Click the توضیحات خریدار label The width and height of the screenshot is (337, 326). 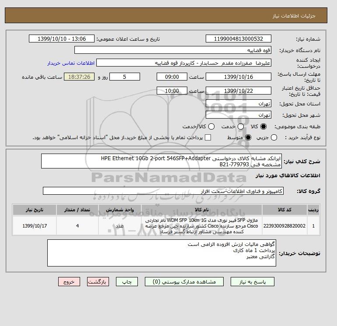click(299, 253)
